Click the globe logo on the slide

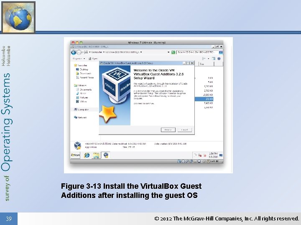click(x=18, y=17)
